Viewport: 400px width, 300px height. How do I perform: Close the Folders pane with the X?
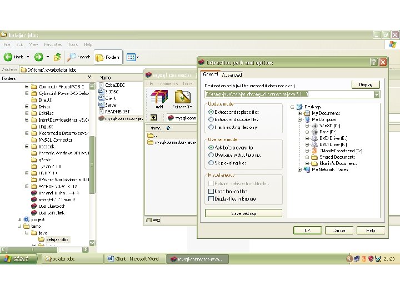point(89,77)
